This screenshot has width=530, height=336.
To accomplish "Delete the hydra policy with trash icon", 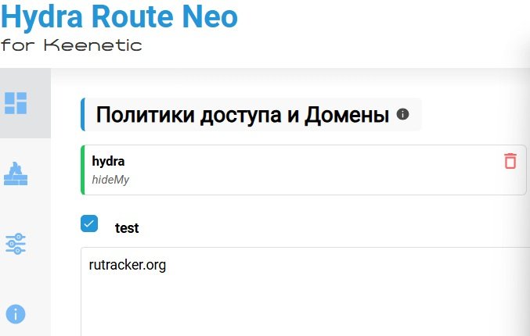I will (510, 161).
